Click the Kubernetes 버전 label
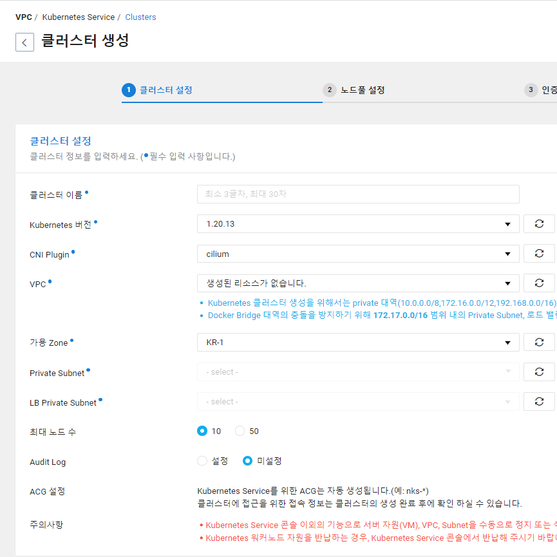The height and width of the screenshot is (557, 557). point(61,225)
